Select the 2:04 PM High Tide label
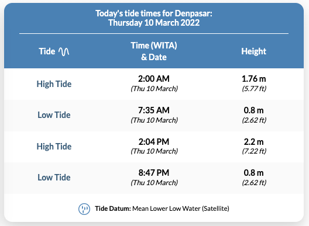The height and width of the screenshot is (226, 309). pyautogui.click(x=54, y=147)
